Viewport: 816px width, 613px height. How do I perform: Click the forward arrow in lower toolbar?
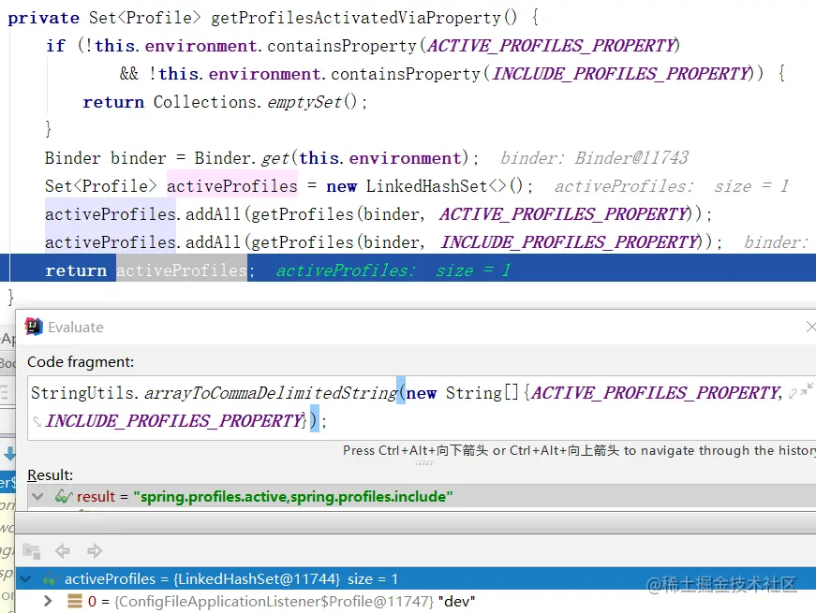point(95,550)
